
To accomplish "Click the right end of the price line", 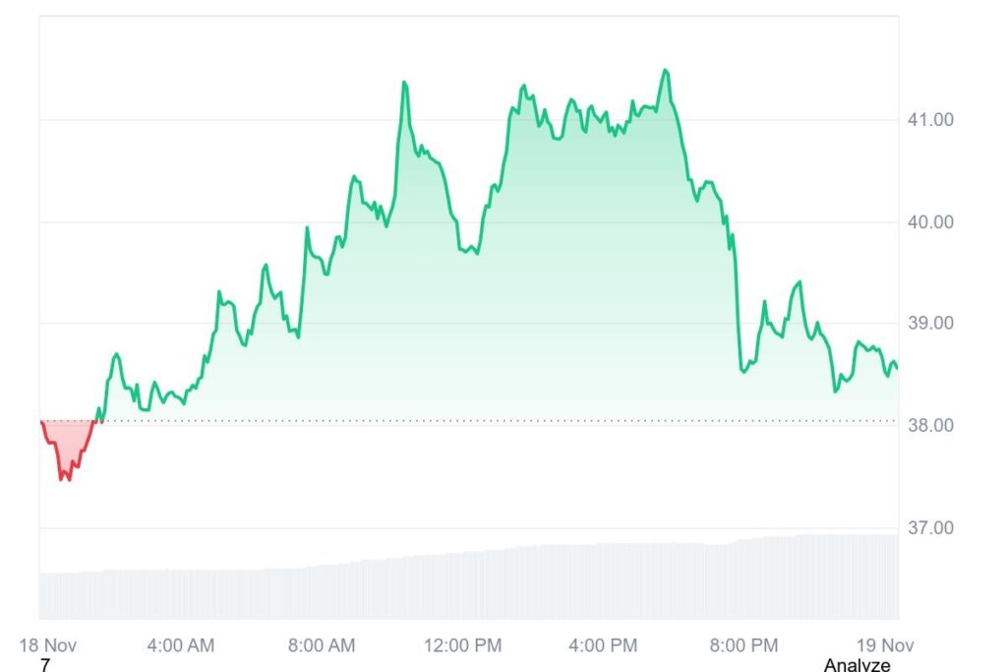I will [x=896, y=368].
